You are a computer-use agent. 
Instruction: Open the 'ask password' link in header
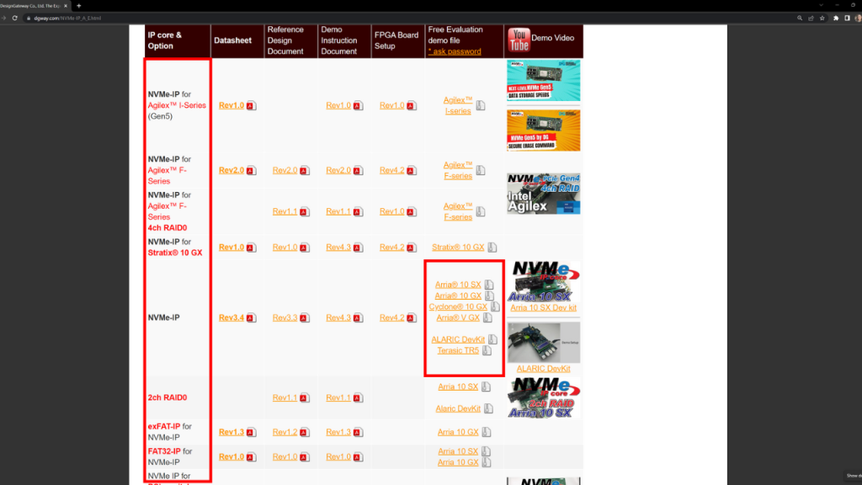coord(455,51)
